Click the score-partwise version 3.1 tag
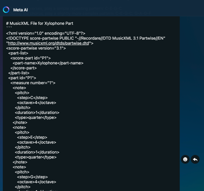Screen dimensions: 204x191 coord(36,48)
